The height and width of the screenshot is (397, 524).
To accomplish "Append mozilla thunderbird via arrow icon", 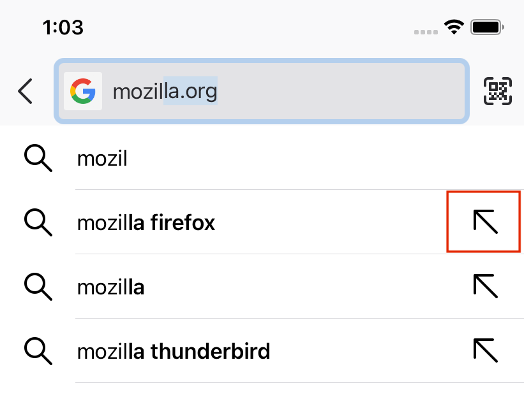I will (485, 350).
